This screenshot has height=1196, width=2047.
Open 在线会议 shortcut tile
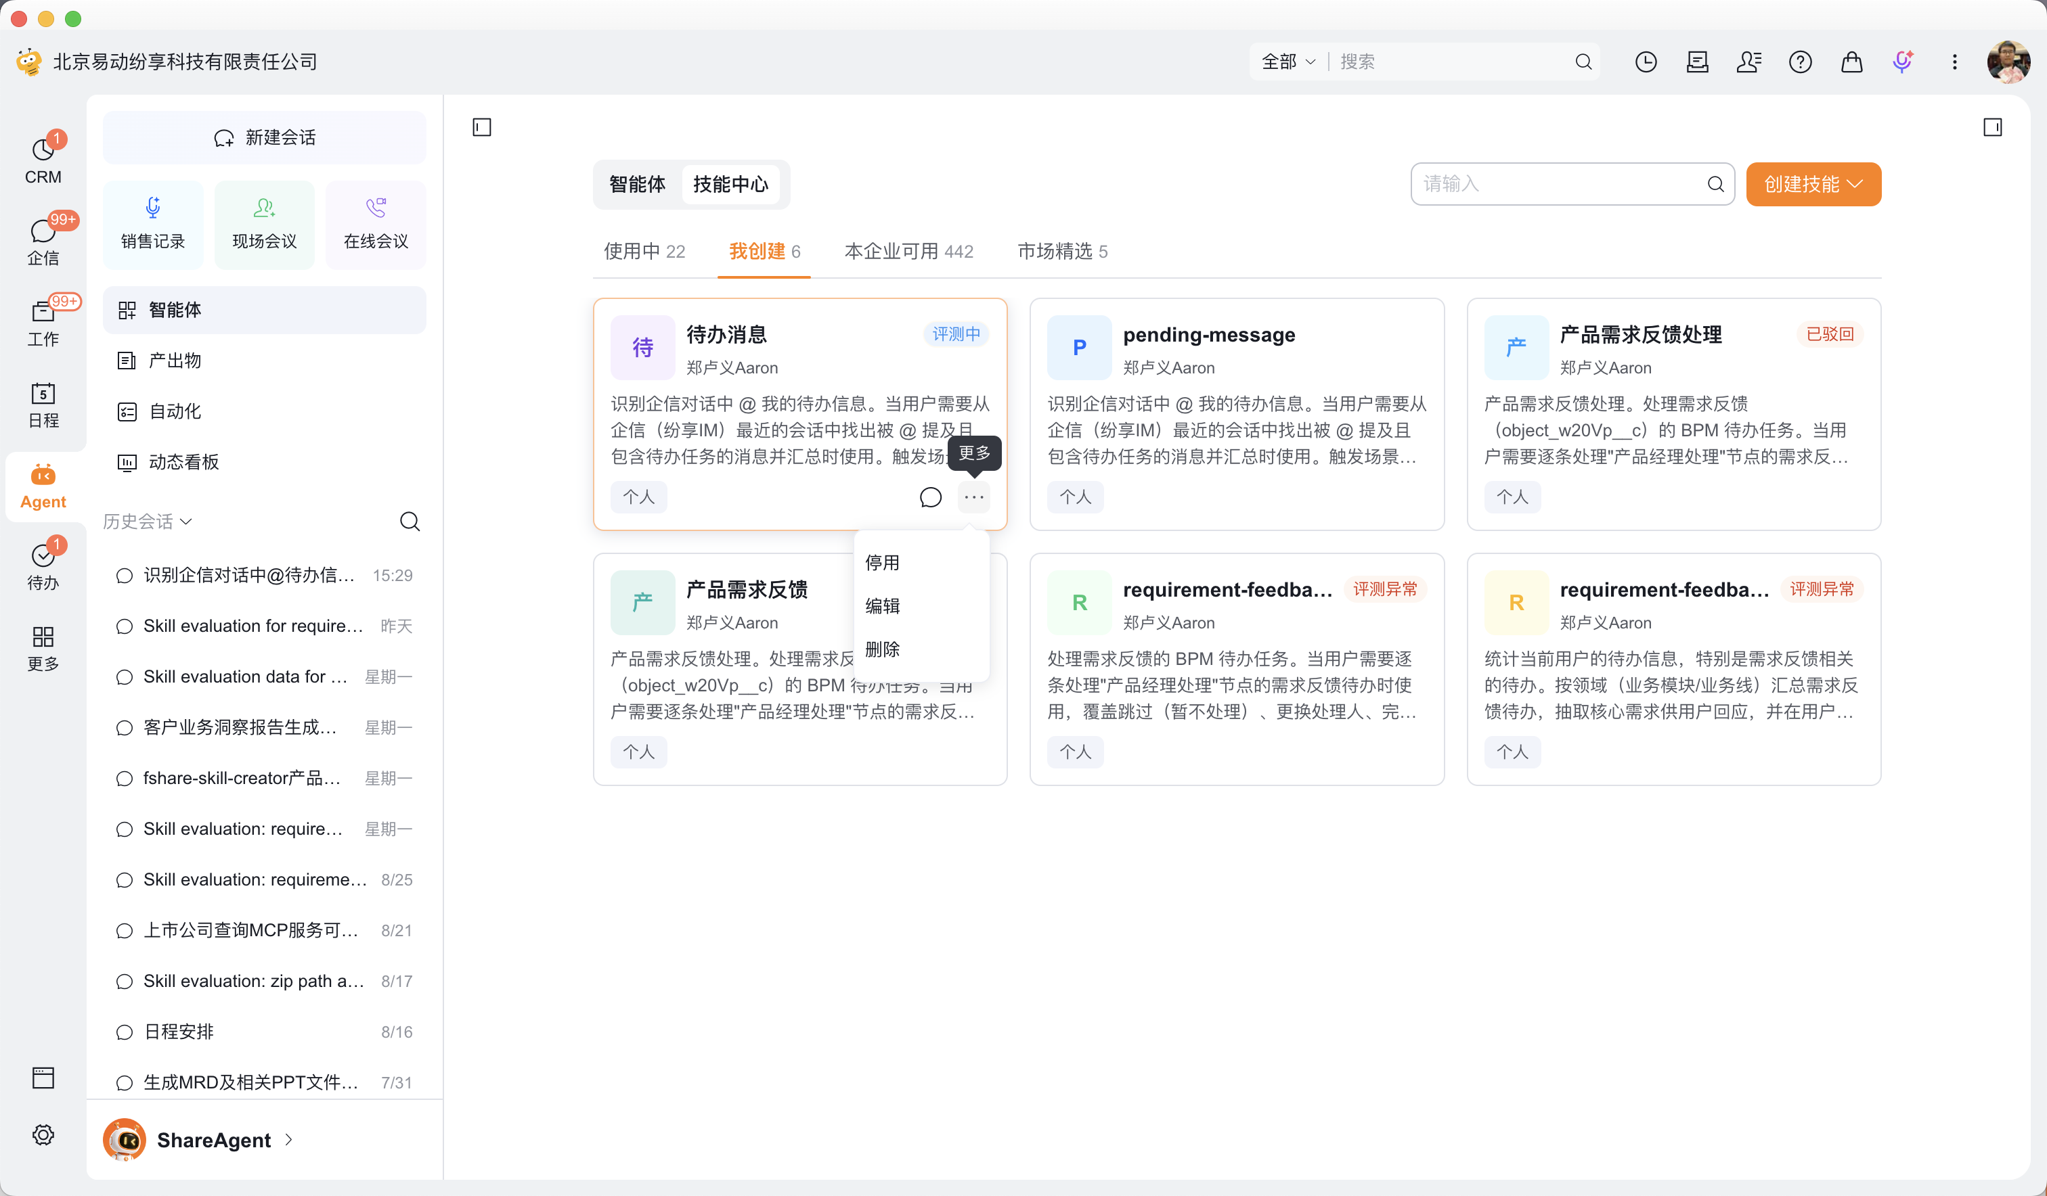[375, 225]
